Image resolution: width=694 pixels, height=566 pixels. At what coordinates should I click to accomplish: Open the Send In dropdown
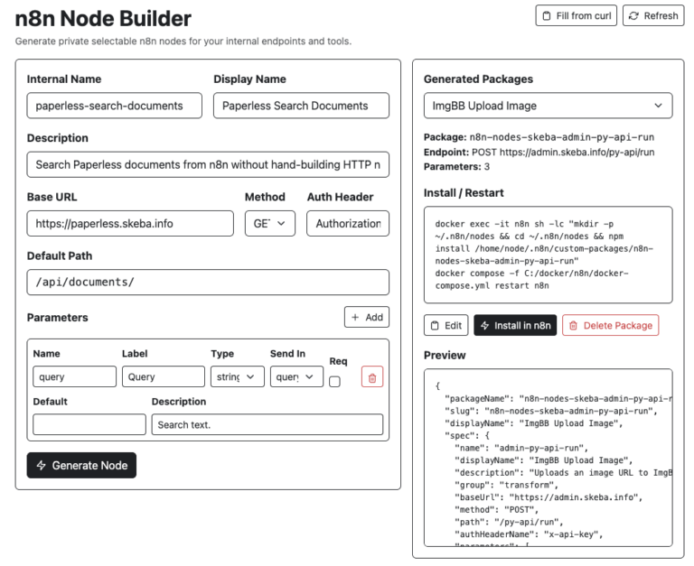[x=296, y=376]
